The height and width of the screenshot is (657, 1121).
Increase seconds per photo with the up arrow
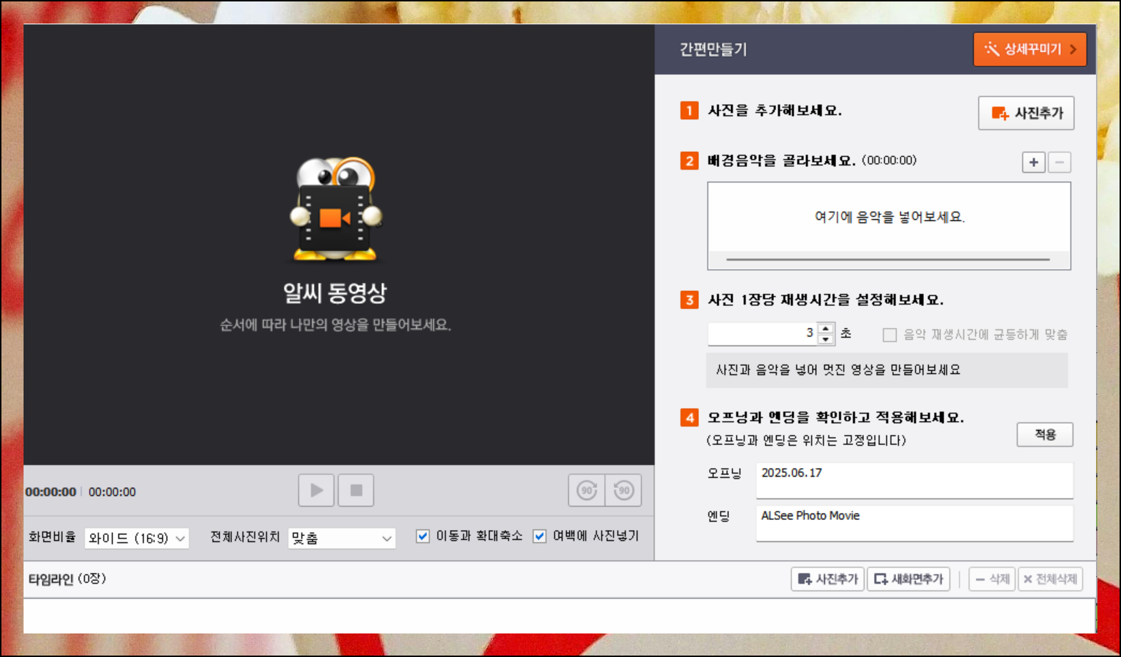click(x=826, y=328)
